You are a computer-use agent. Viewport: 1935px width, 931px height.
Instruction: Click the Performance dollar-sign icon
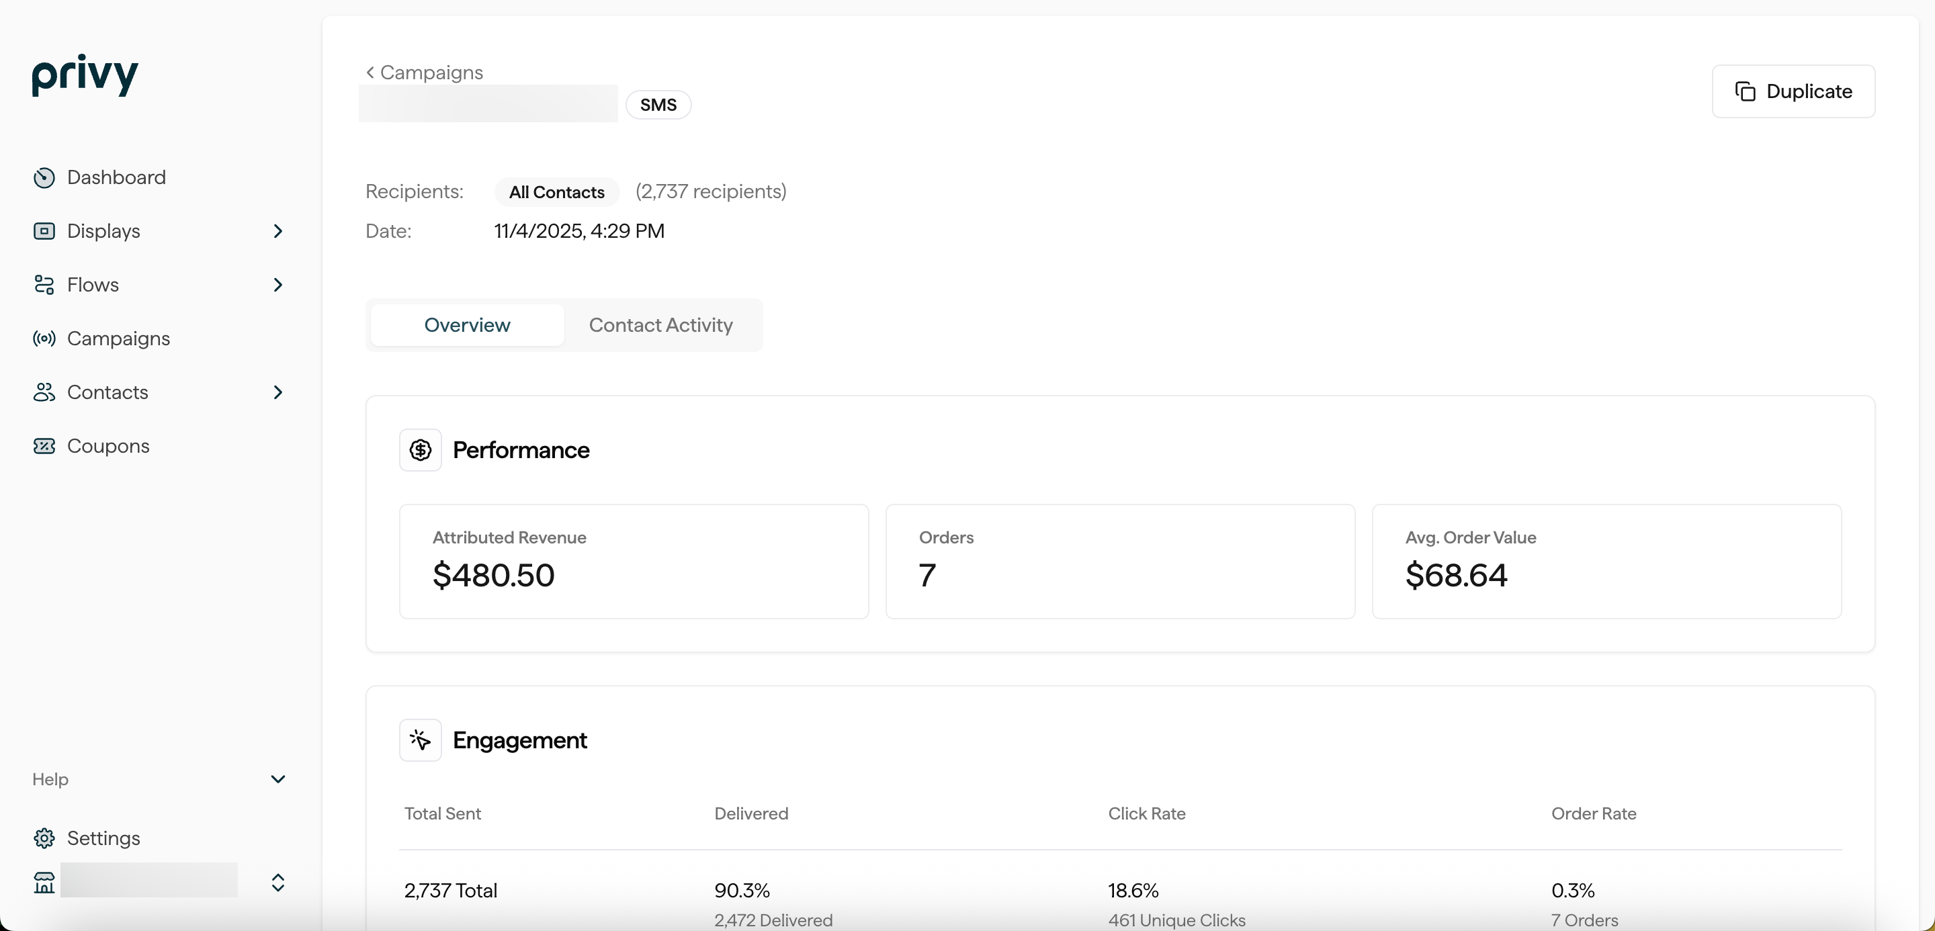[x=420, y=450]
